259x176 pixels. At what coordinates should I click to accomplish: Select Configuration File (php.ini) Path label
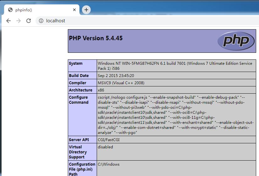82,169
